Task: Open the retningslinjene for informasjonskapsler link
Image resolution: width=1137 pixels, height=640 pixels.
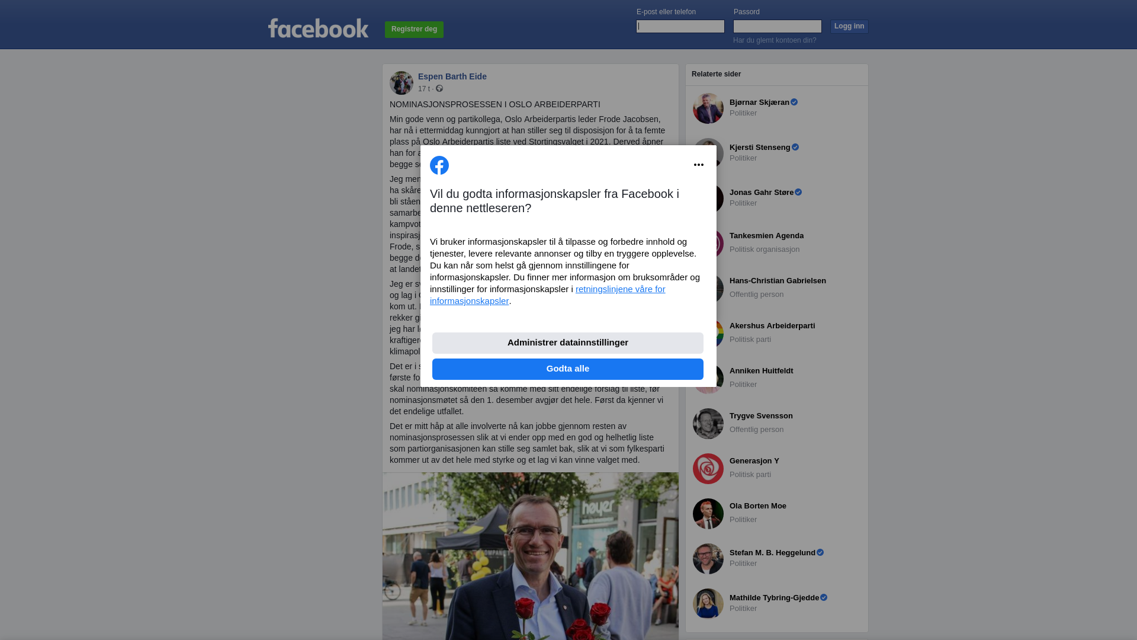Action: (x=548, y=295)
